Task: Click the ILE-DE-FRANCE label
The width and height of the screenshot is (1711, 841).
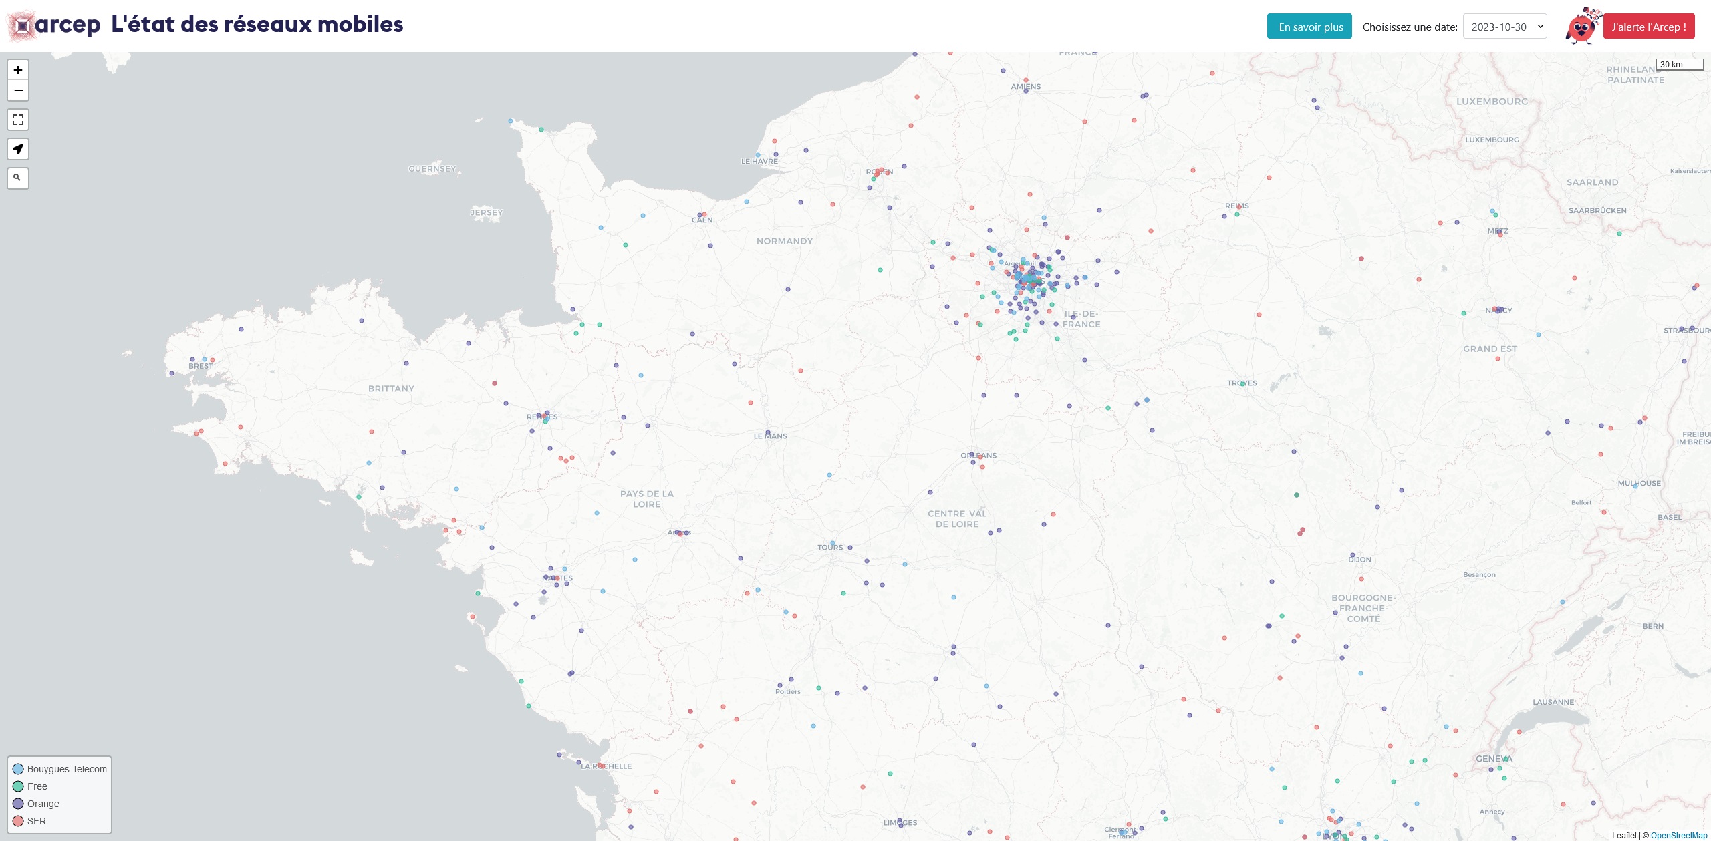Action: point(1081,319)
